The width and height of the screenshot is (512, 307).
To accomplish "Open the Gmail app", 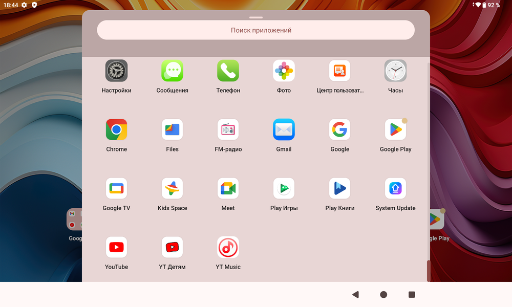I will pos(284,129).
